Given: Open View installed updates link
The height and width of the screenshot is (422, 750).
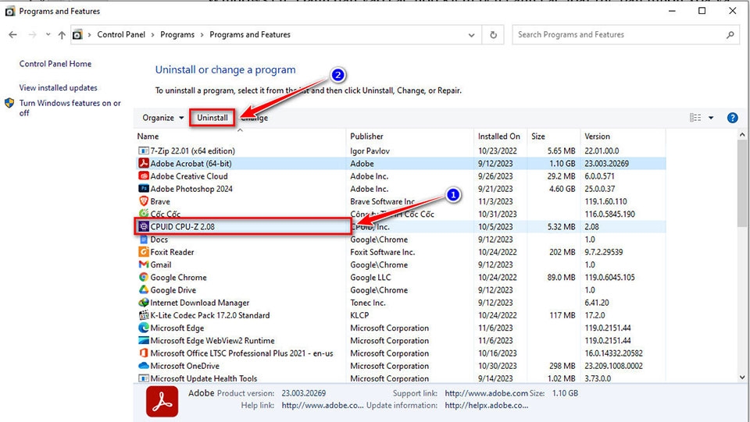Looking at the screenshot, I should (59, 88).
